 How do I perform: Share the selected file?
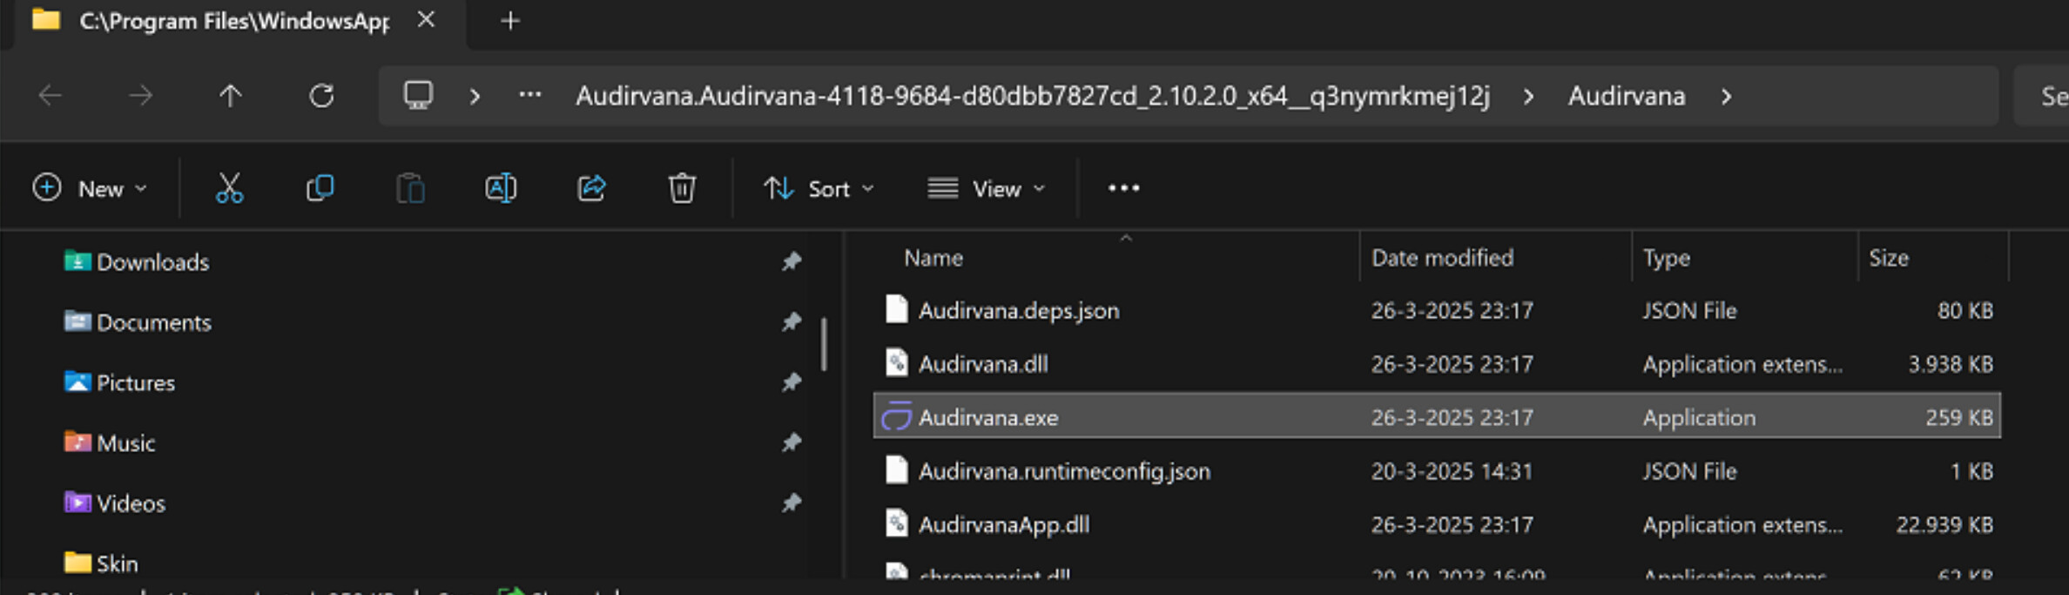591,188
